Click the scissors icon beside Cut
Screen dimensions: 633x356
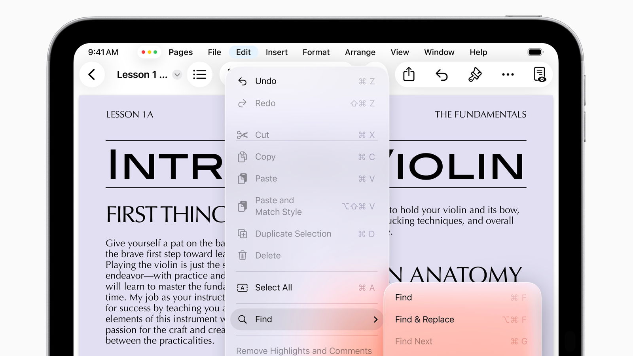coord(242,135)
